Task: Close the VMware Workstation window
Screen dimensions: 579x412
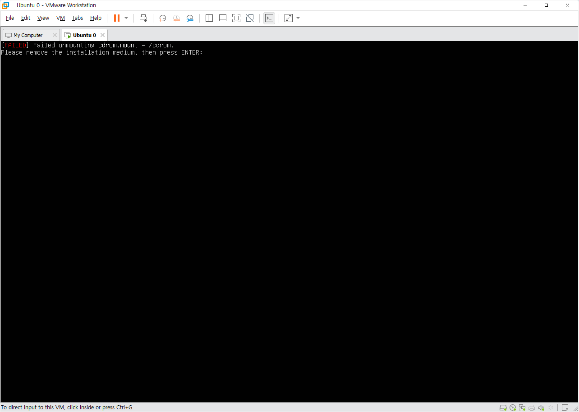Action: pos(568,5)
